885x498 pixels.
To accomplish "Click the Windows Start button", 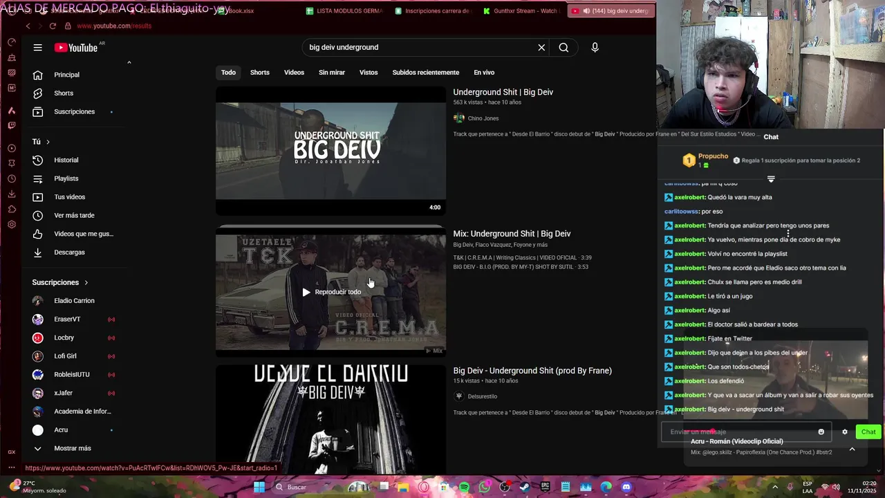I will (x=259, y=488).
